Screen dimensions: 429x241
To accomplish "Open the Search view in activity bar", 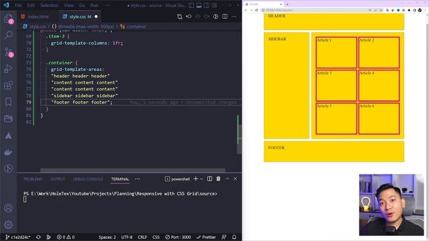I will point(9,35).
